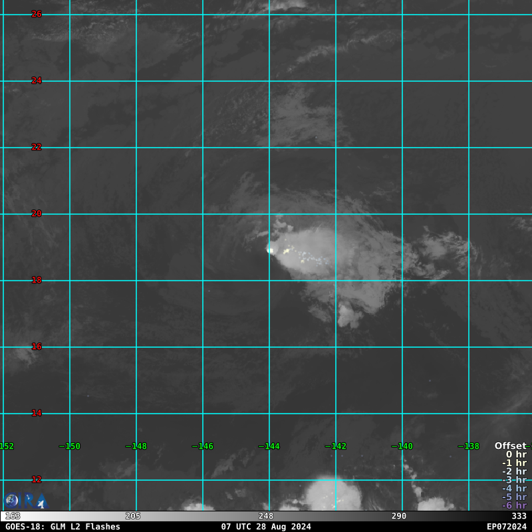Click the 07 UTC 28 Aug 2024 timestamp
Screen dimensions: 532x532
tap(266, 527)
